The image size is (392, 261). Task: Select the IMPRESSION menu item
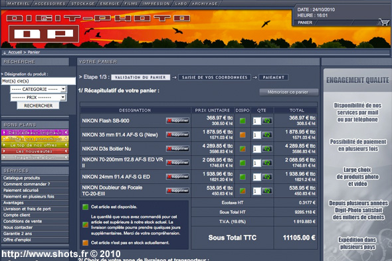pyautogui.click(x=156, y=3)
